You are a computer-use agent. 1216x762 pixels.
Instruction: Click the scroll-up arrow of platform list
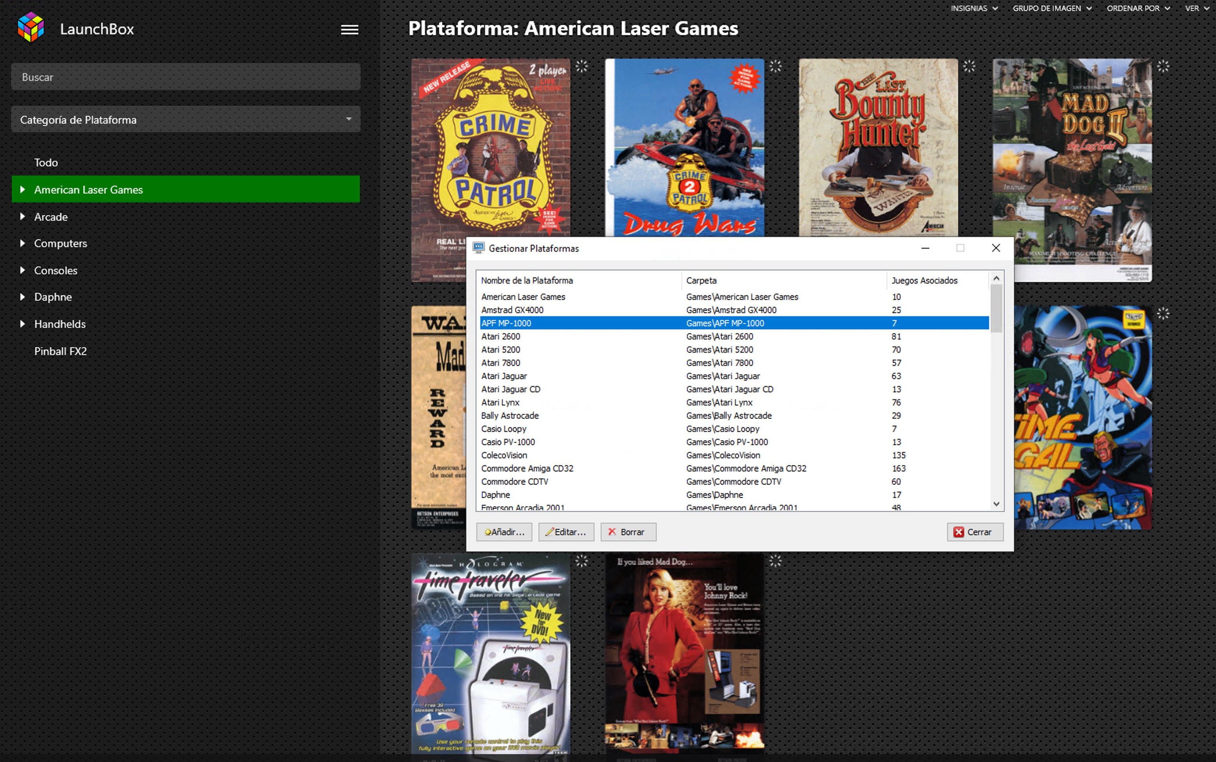click(x=996, y=278)
